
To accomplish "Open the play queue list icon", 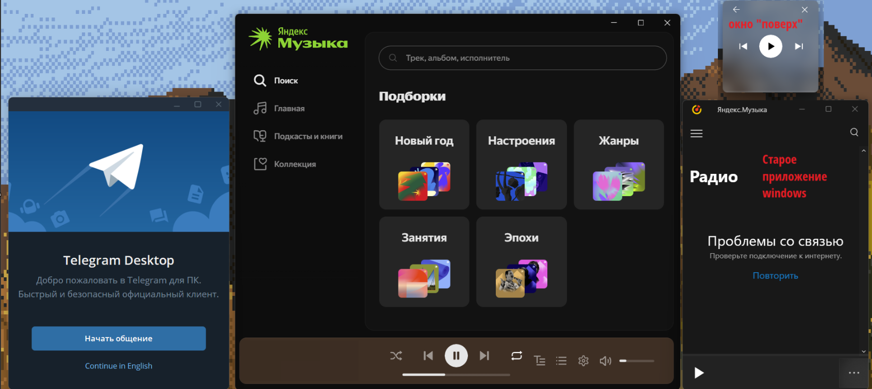I will [x=561, y=361].
